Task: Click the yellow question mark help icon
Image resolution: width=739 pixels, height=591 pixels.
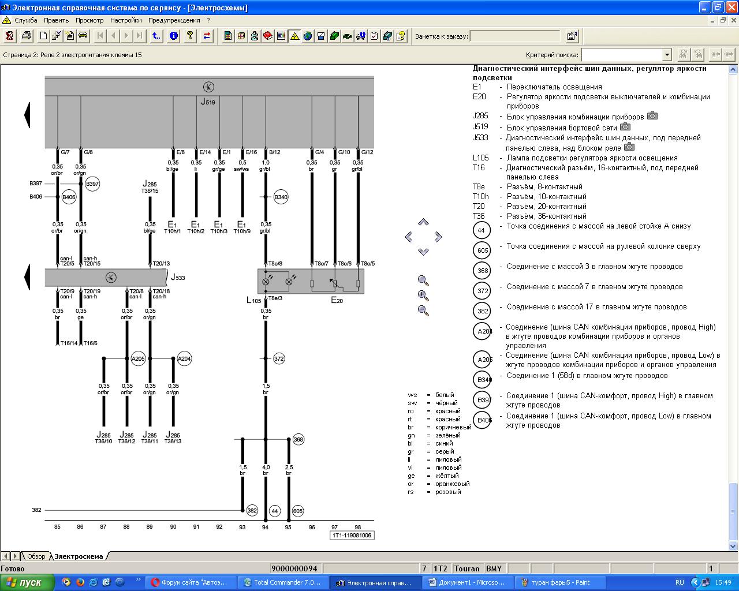Action: pyautogui.click(x=190, y=36)
